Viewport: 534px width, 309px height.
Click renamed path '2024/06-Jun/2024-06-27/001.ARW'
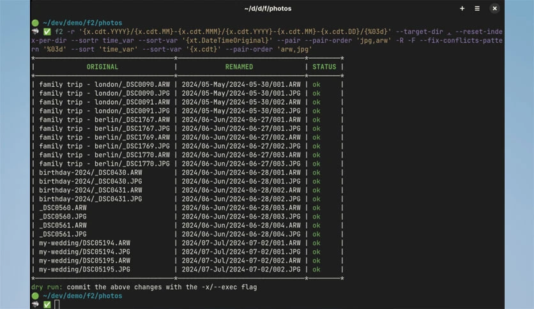coord(241,120)
